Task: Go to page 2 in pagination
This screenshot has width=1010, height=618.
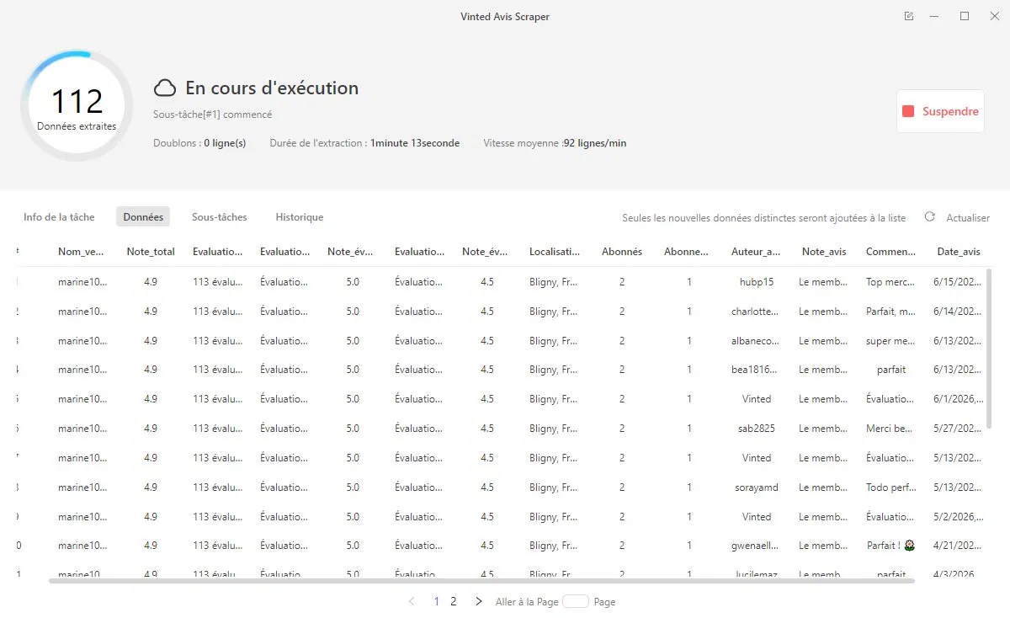Action: [454, 601]
